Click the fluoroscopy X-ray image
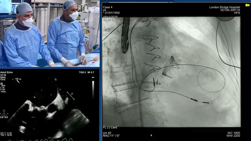The height and width of the screenshot is (141, 251). 171,72
